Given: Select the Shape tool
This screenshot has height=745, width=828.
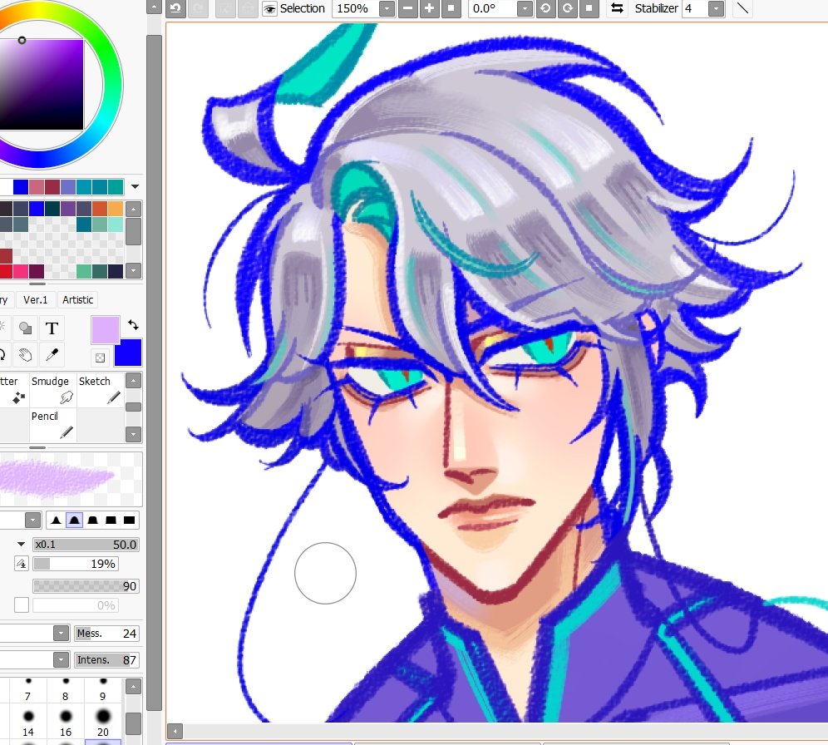Looking at the screenshot, I should (x=25, y=328).
